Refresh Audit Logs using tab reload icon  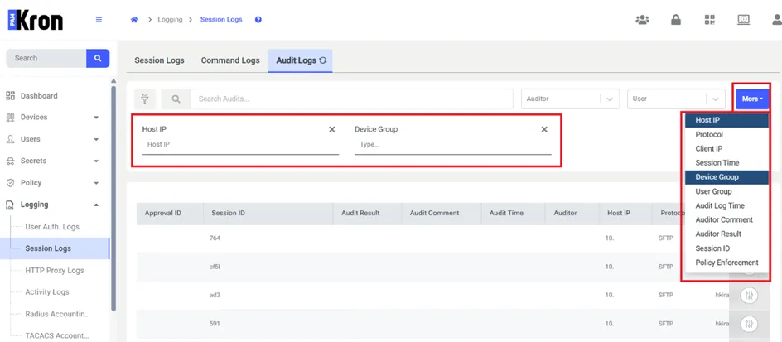(323, 60)
